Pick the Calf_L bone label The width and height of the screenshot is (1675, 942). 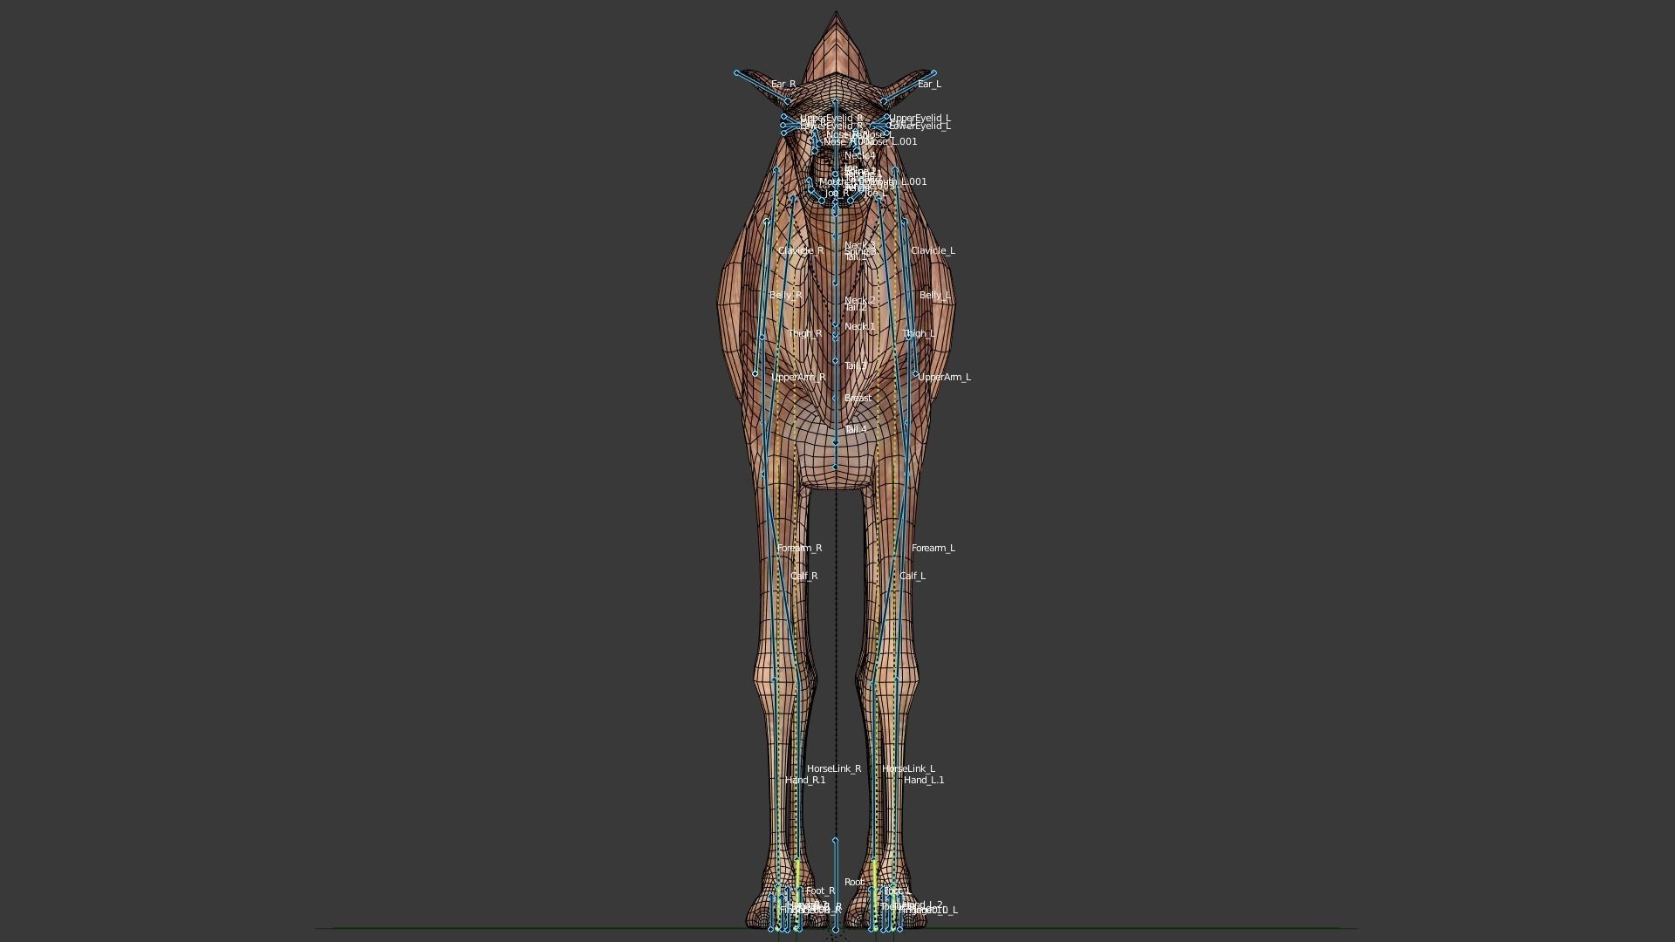click(913, 576)
